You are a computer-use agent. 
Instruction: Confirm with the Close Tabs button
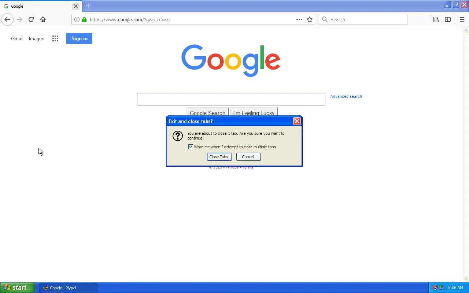coord(219,157)
